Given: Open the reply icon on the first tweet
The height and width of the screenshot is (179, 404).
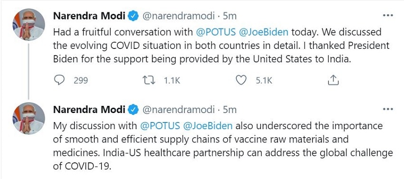Looking at the screenshot, I should pos(59,80).
